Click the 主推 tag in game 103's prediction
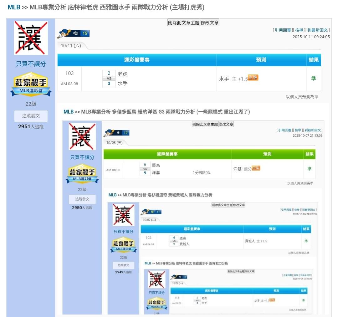Viewport: 338px width, 317px height. tap(253, 78)
